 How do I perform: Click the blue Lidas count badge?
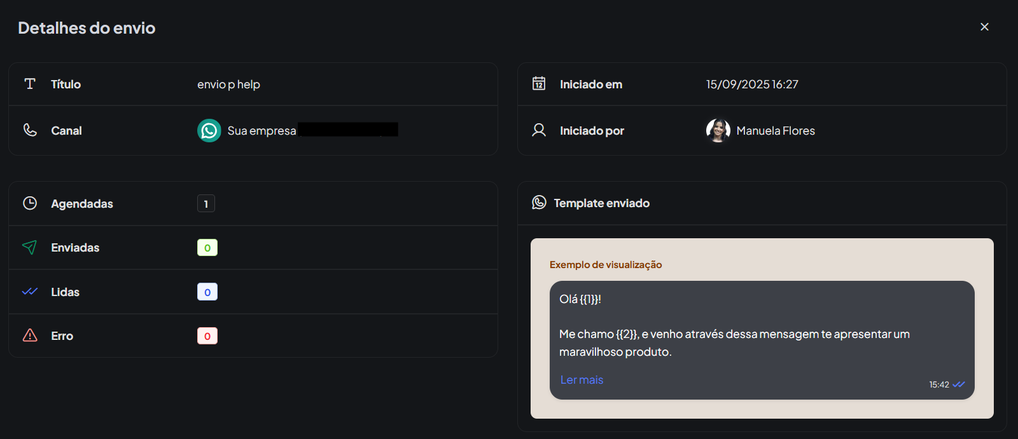pos(207,292)
